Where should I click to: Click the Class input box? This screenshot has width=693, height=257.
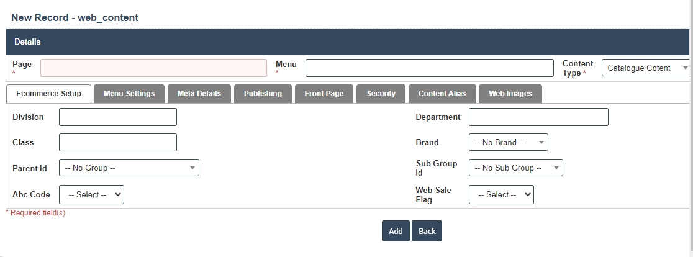click(118, 142)
